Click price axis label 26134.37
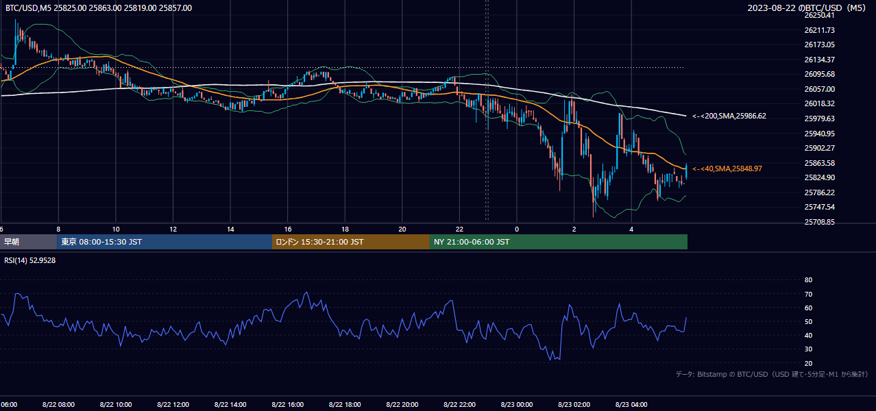The width and height of the screenshot is (876, 411). point(819,60)
